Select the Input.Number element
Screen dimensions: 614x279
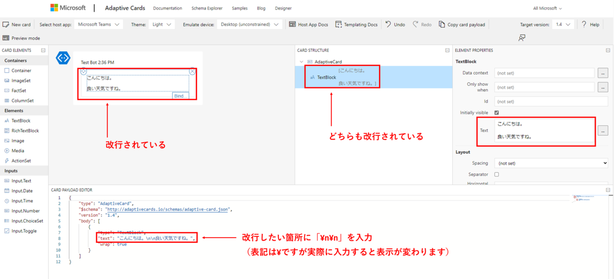tap(24, 211)
